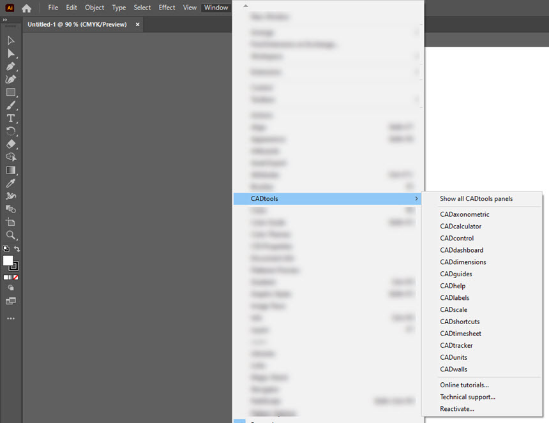Open the Edit menu

pyautogui.click(x=71, y=8)
